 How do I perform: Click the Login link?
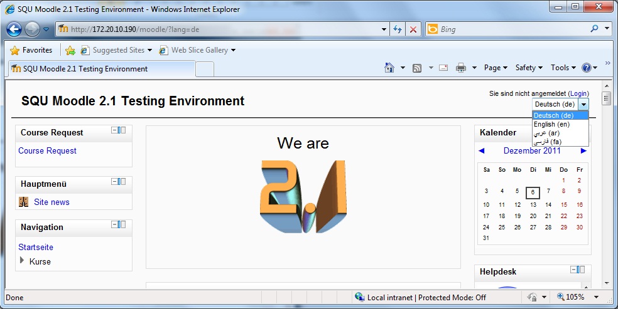pos(578,93)
